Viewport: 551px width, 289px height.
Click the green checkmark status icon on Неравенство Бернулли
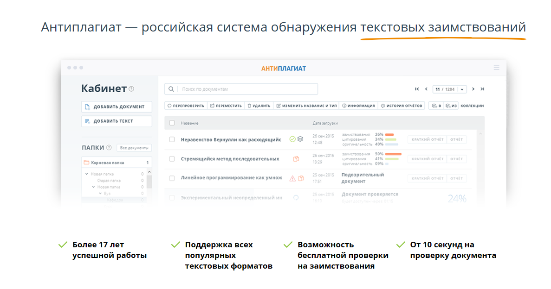[x=292, y=139]
